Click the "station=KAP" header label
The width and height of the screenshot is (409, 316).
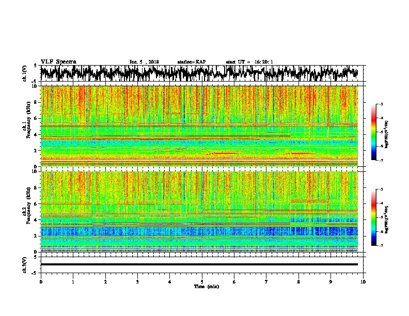[192, 62]
